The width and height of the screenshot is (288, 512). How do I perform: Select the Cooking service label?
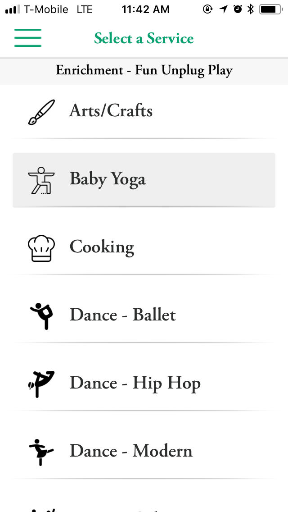pyautogui.click(x=102, y=247)
